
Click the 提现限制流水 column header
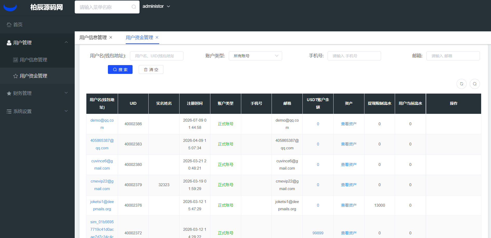coord(379,103)
